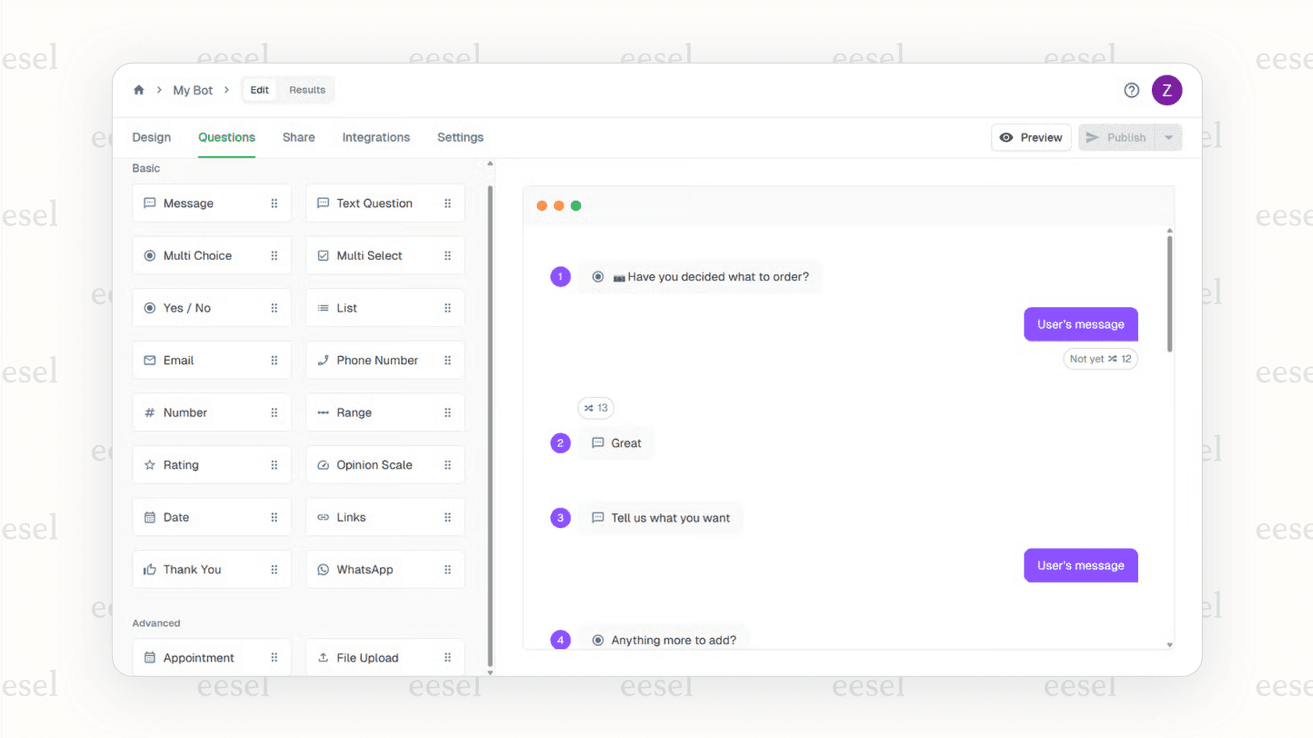This screenshot has height=738, width=1313.
Task: Select the WhatsApp question type icon
Action: (324, 569)
